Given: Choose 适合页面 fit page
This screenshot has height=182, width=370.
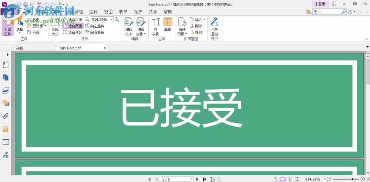Looking at the screenshot, I should coord(73,20).
